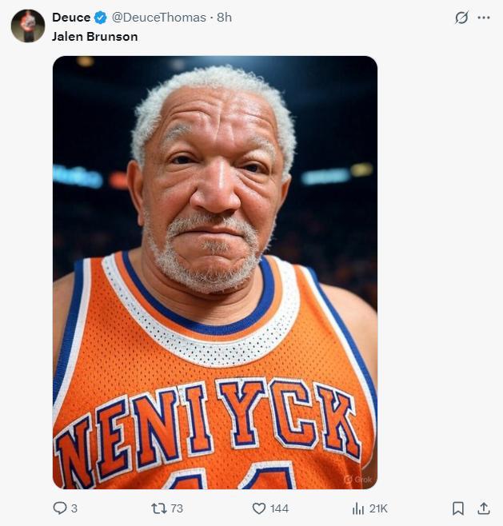
Task: Click the blue verified checkmark badge
Action: coord(101,18)
